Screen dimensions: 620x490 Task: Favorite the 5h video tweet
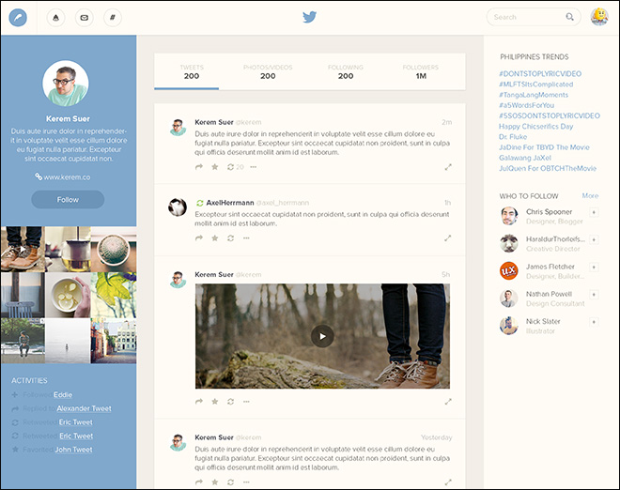pos(215,402)
